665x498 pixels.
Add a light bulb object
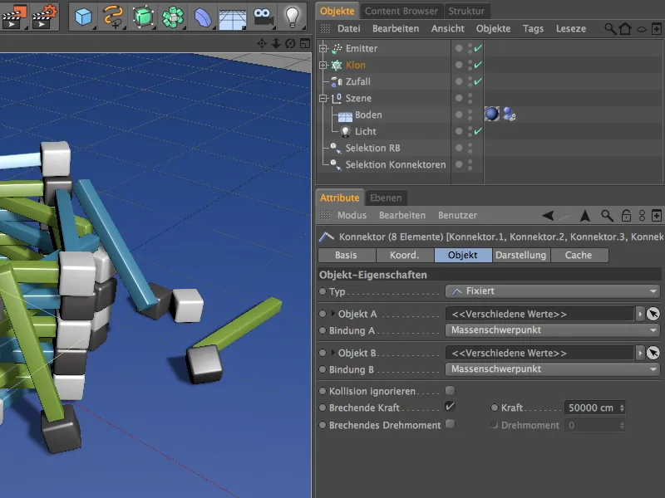(293, 17)
